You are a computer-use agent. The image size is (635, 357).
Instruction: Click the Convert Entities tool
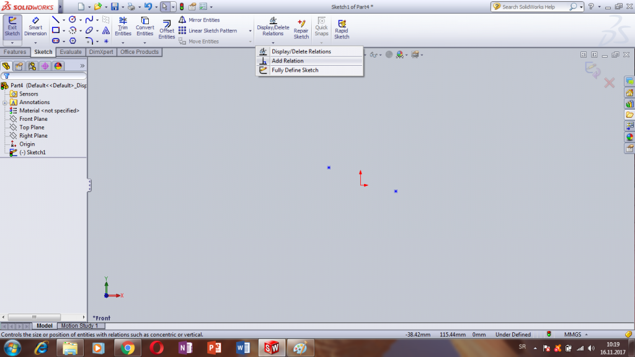click(144, 27)
